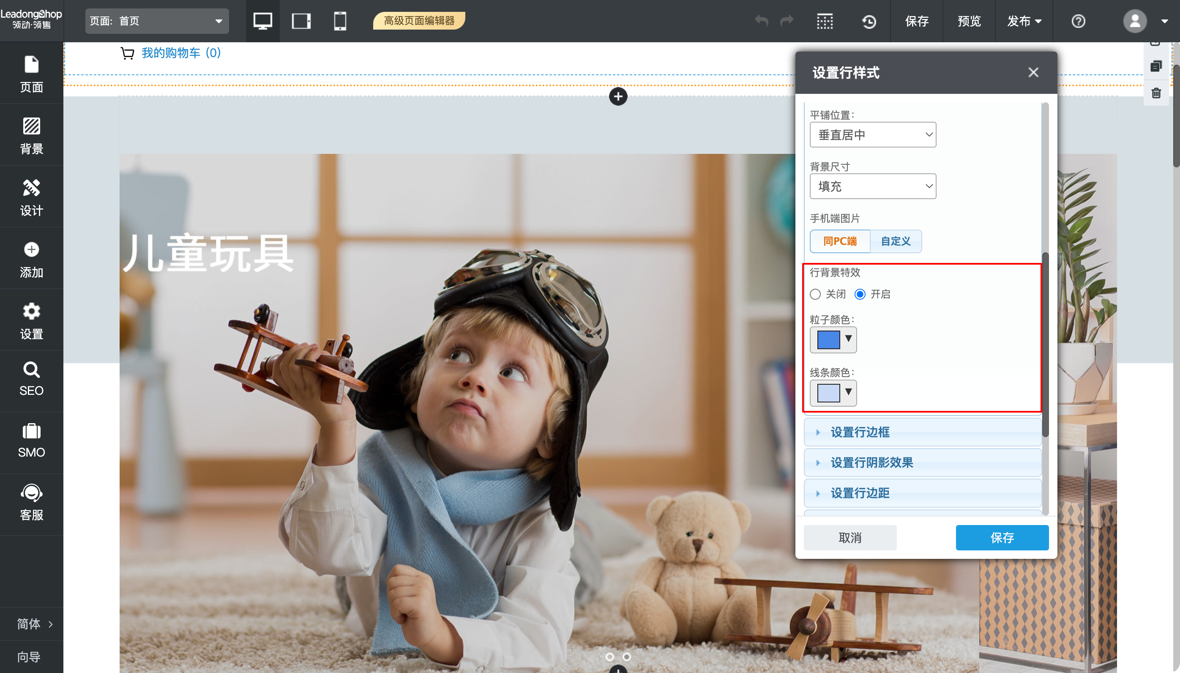Select the 关闭 radio for row effect
Screen dimensions: 1180x673
coord(815,294)
